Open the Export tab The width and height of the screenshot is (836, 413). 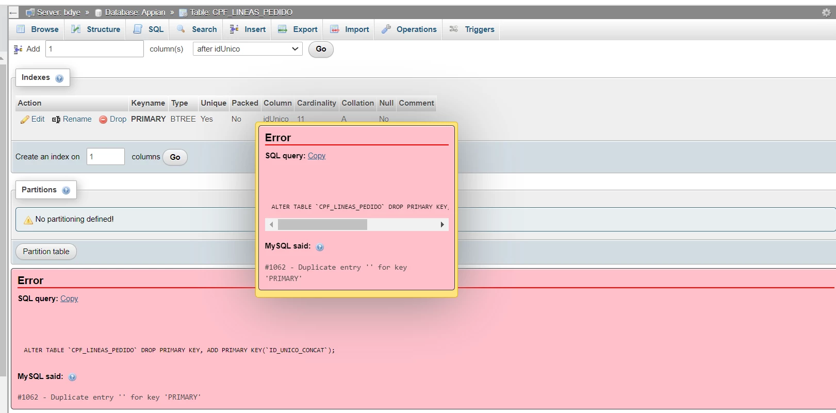(298, 29)
